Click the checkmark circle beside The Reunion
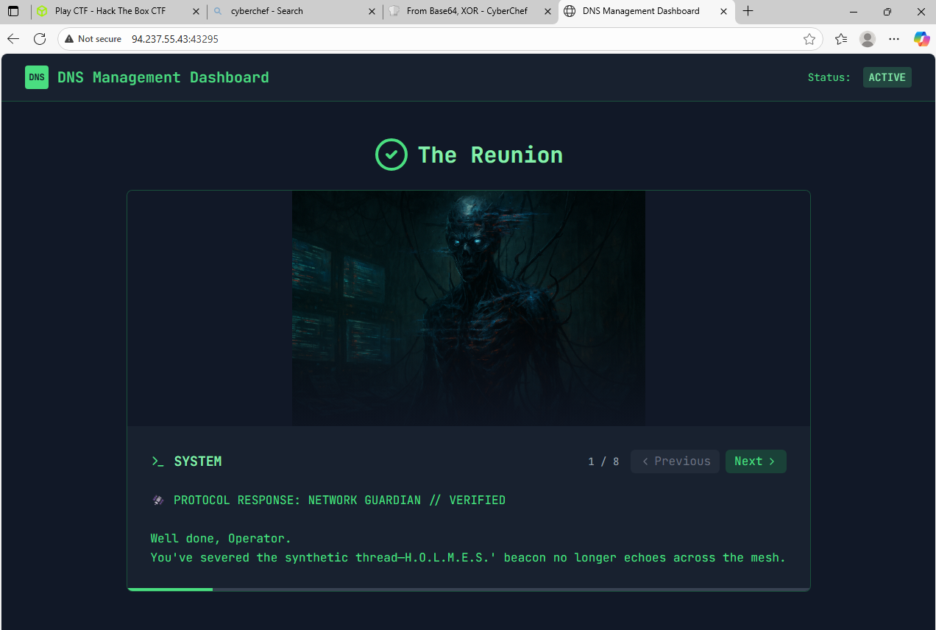This screenshot has height=630, width=936. tap(391, 155)
